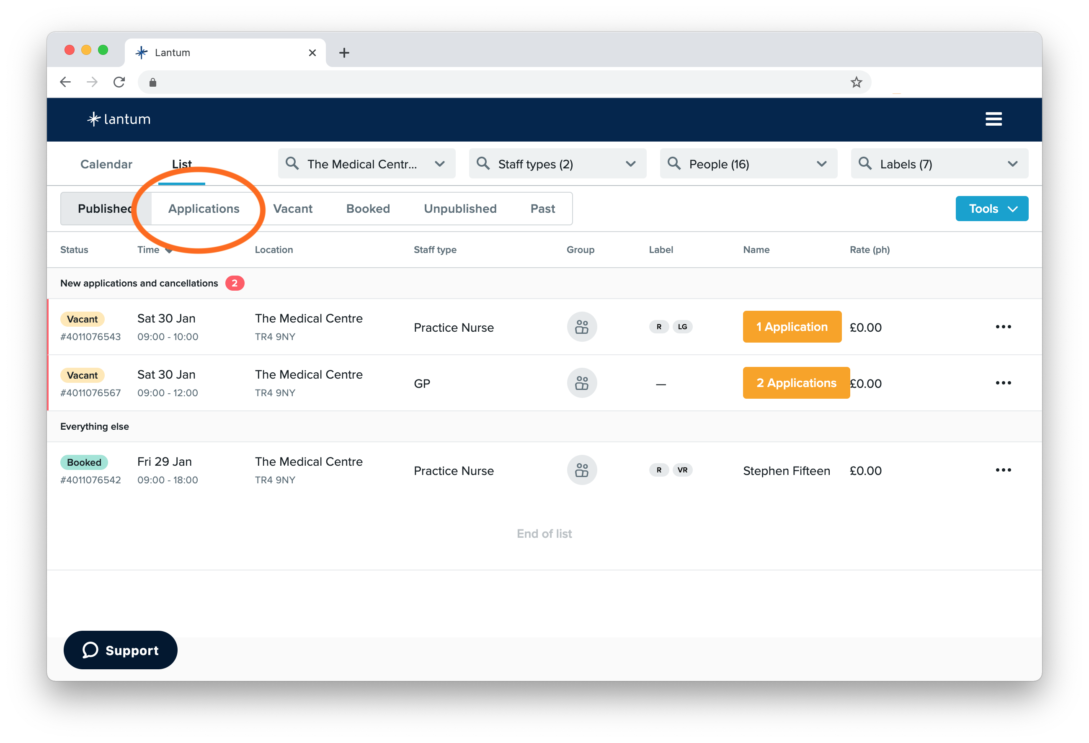Click the Vacant status badge on shift #4011076567
This screenshot has width=1089, height=743.
click(82, 375)
